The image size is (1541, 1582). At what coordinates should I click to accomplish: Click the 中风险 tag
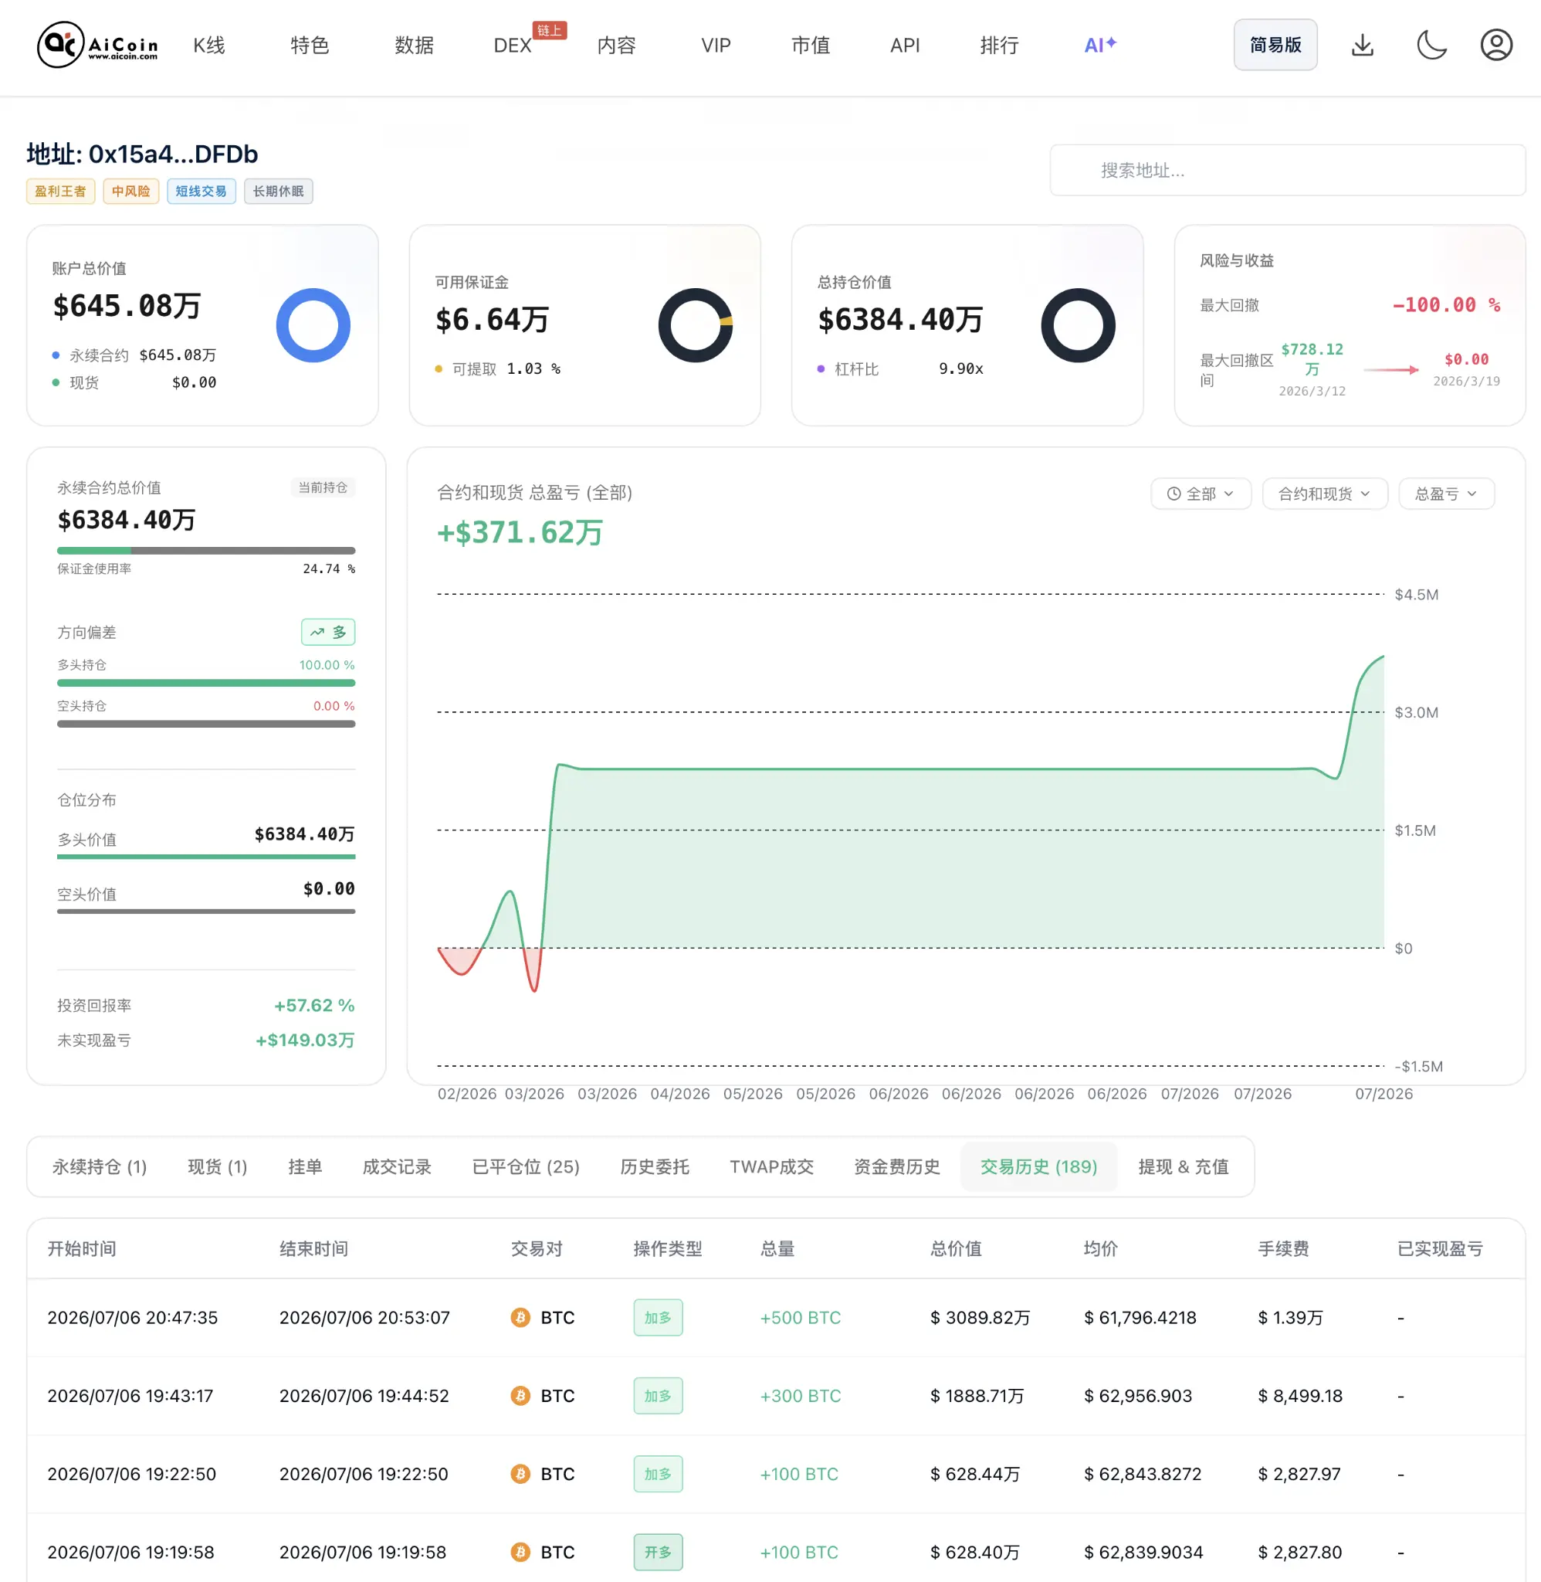pyautogui.click(x=131, y=191)
